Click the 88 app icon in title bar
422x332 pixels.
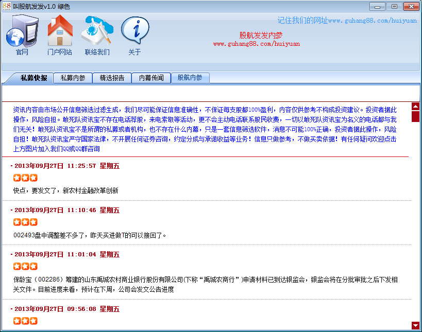[x=7, y=6]
